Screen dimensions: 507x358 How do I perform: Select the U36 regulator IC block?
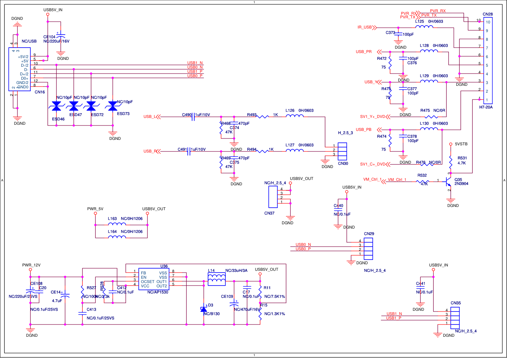tap(154, 279)
